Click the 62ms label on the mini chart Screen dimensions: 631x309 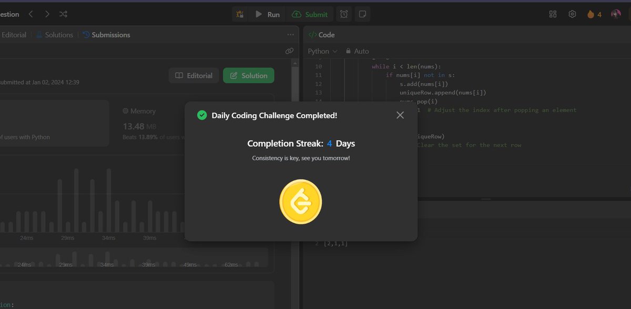point(231,264)
